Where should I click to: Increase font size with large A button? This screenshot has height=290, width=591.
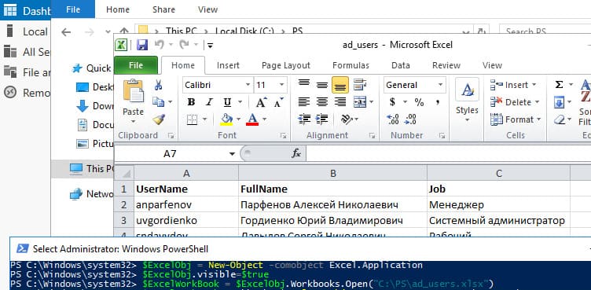(261, 102)
